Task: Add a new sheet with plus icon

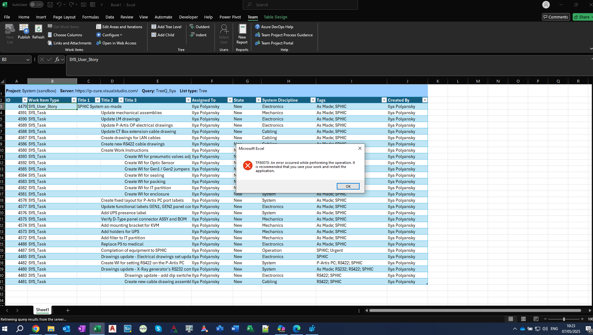Action: 68,310
